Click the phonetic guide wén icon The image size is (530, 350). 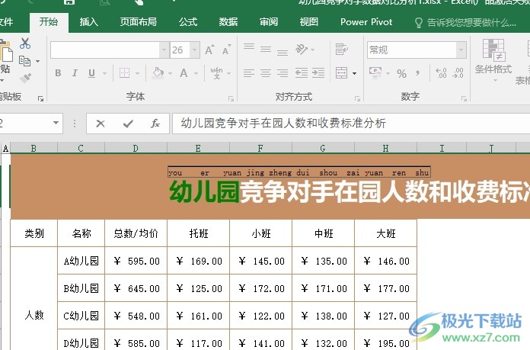click(217, 72)
